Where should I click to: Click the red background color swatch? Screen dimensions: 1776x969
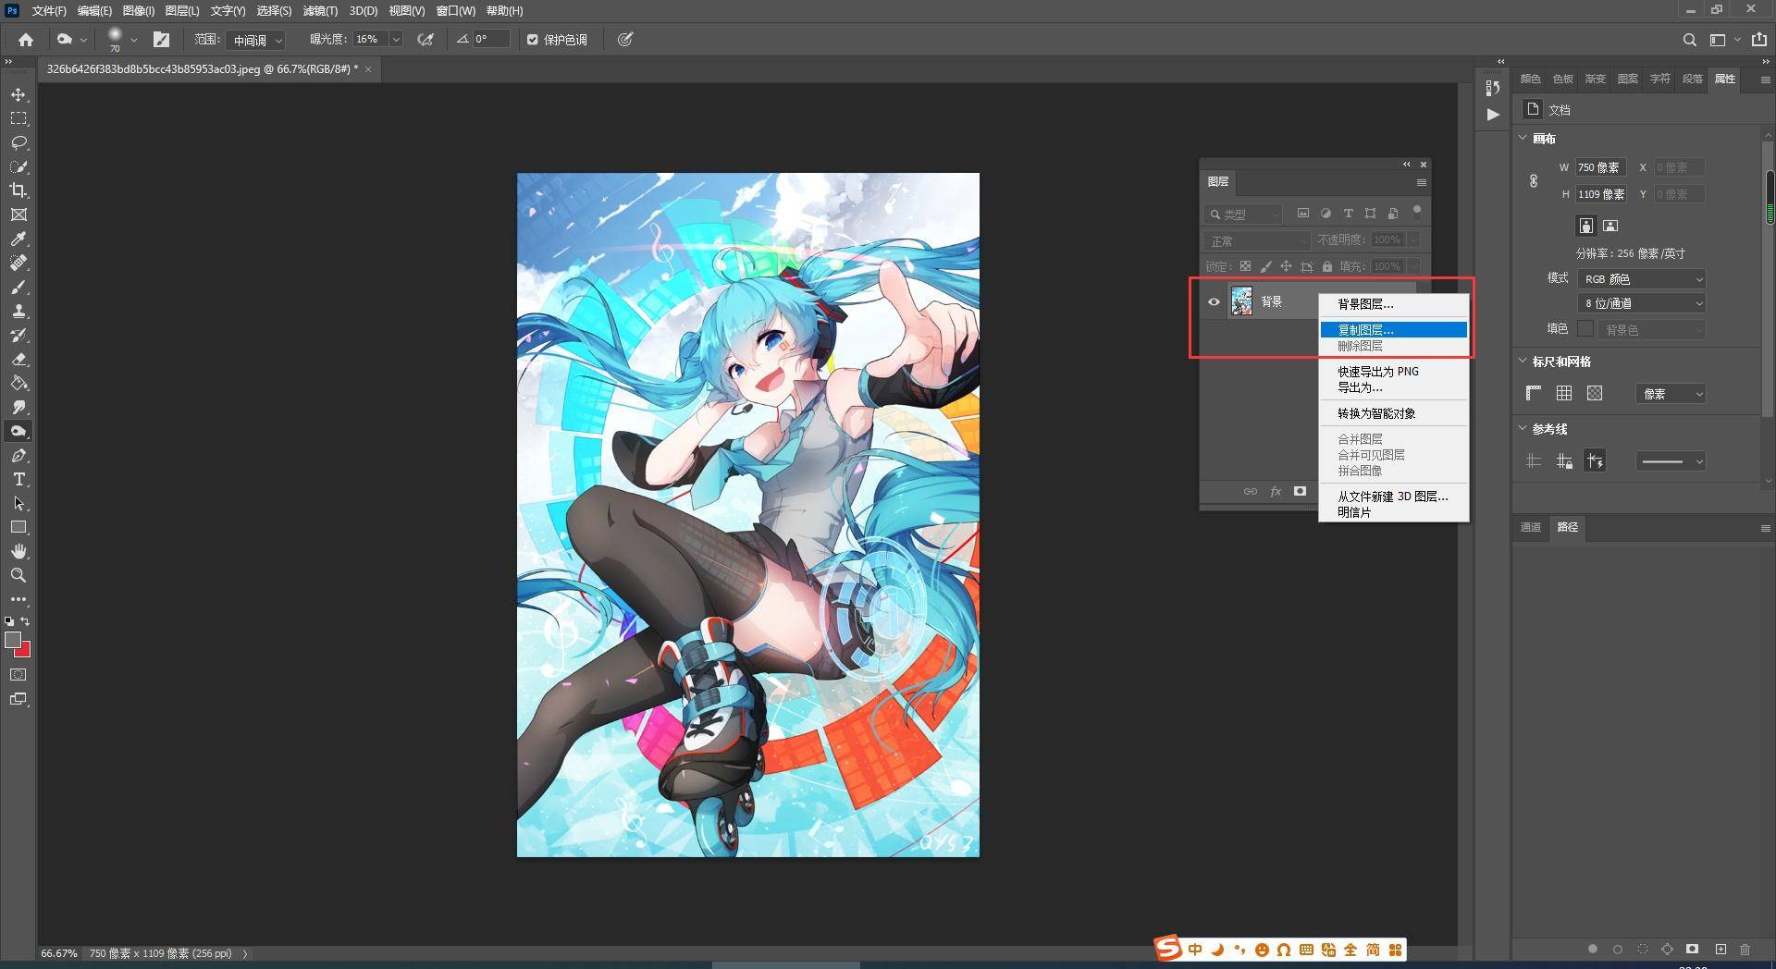(x=25, y=652)
